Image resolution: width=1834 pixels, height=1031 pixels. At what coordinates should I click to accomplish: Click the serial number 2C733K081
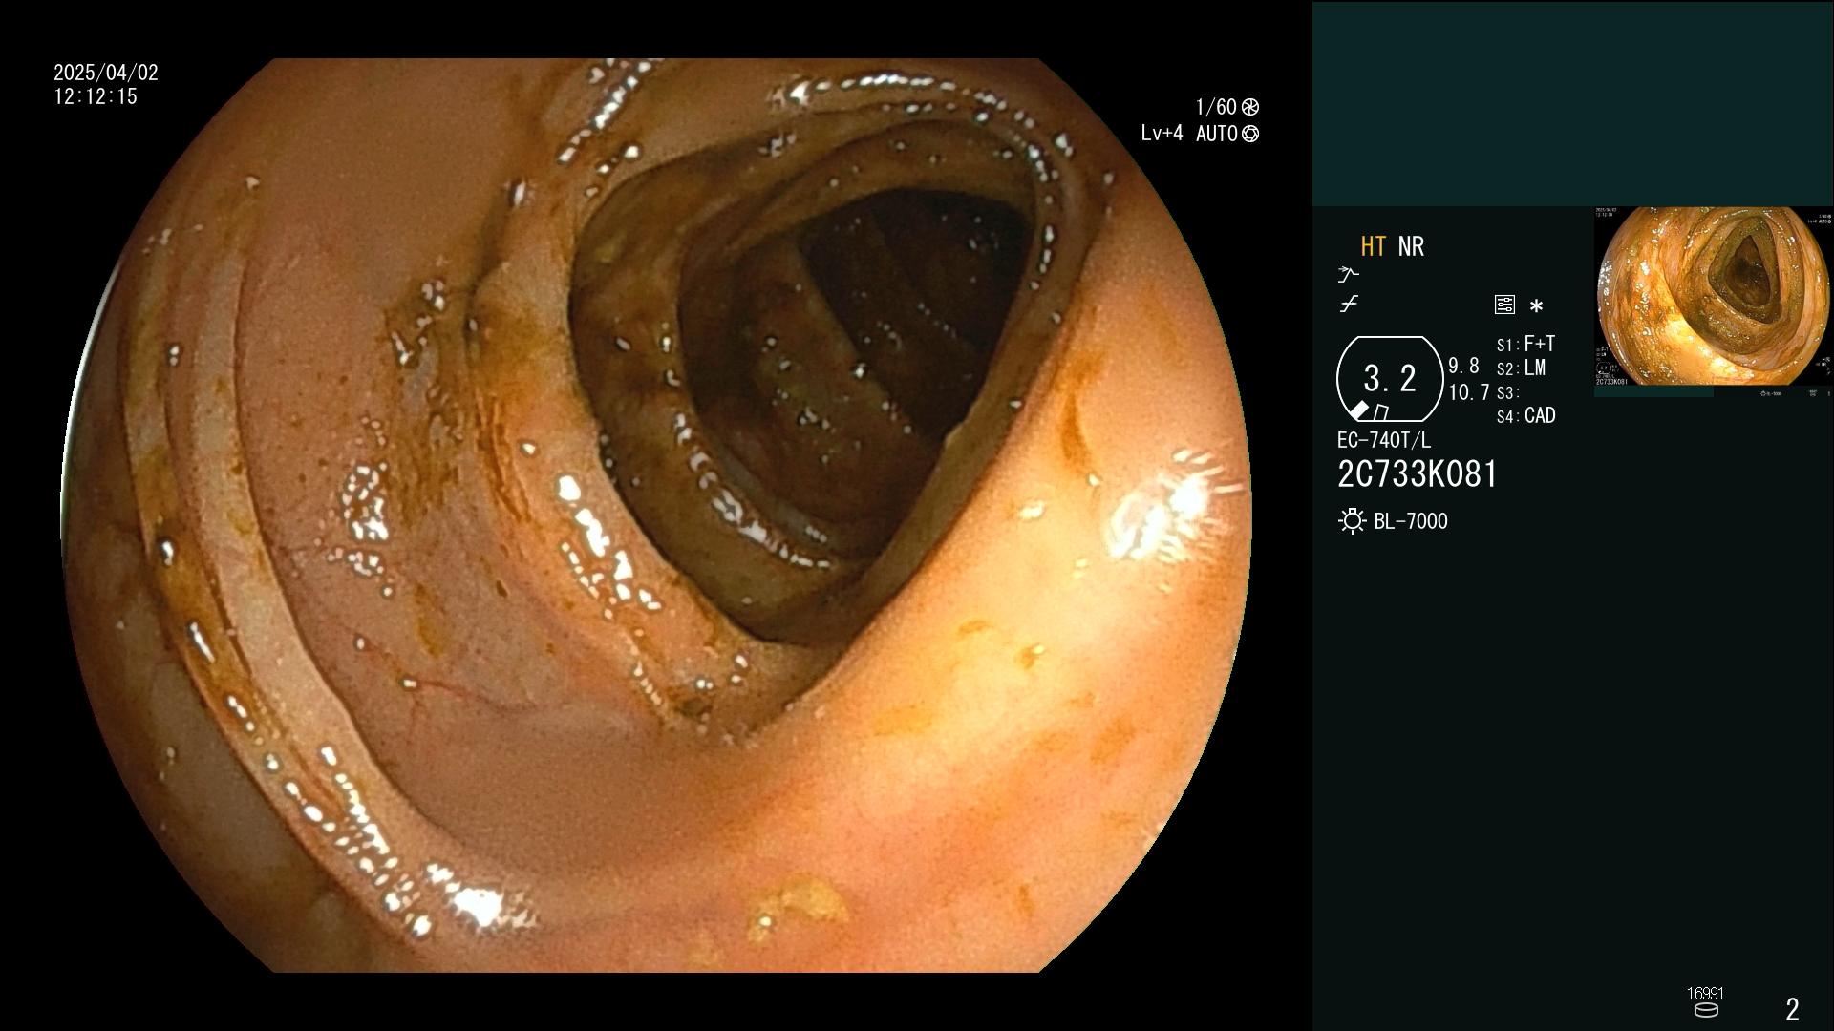click(1418, 474)
